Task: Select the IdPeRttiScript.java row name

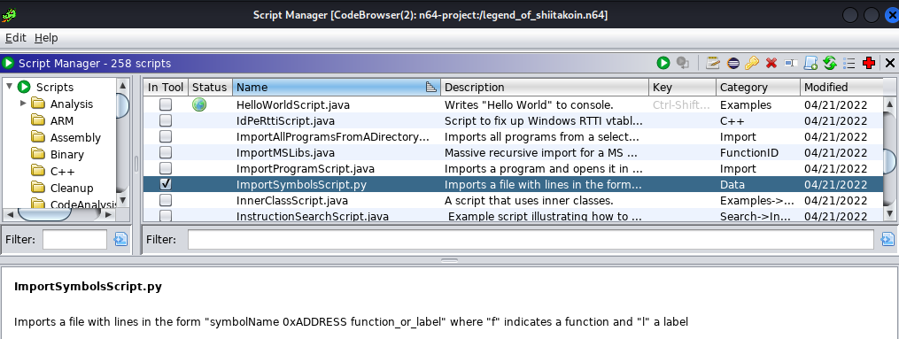Action: [x=285, y=121]
